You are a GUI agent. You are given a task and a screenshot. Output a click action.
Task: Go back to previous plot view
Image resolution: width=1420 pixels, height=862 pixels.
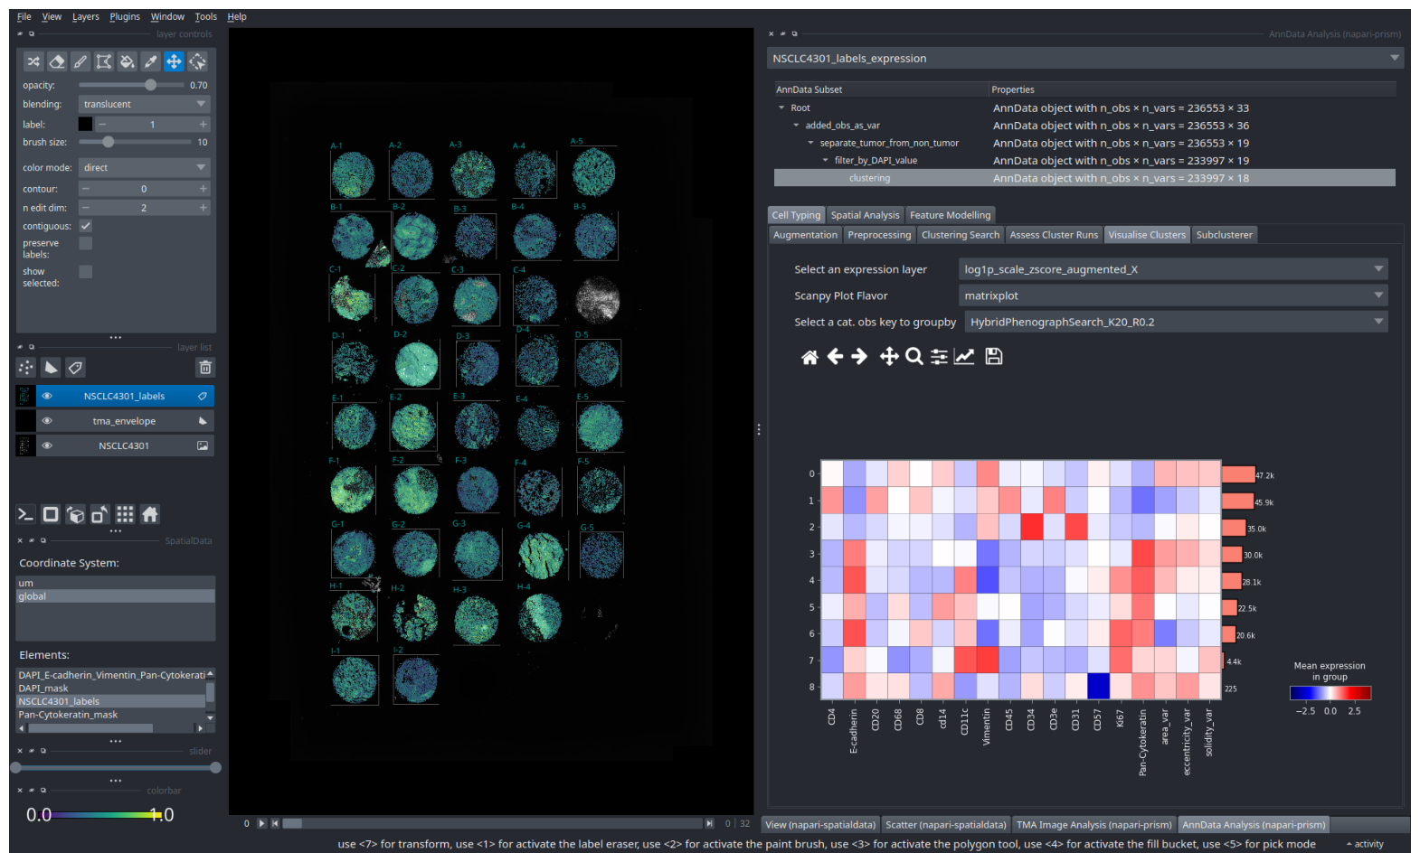(835, 357)
